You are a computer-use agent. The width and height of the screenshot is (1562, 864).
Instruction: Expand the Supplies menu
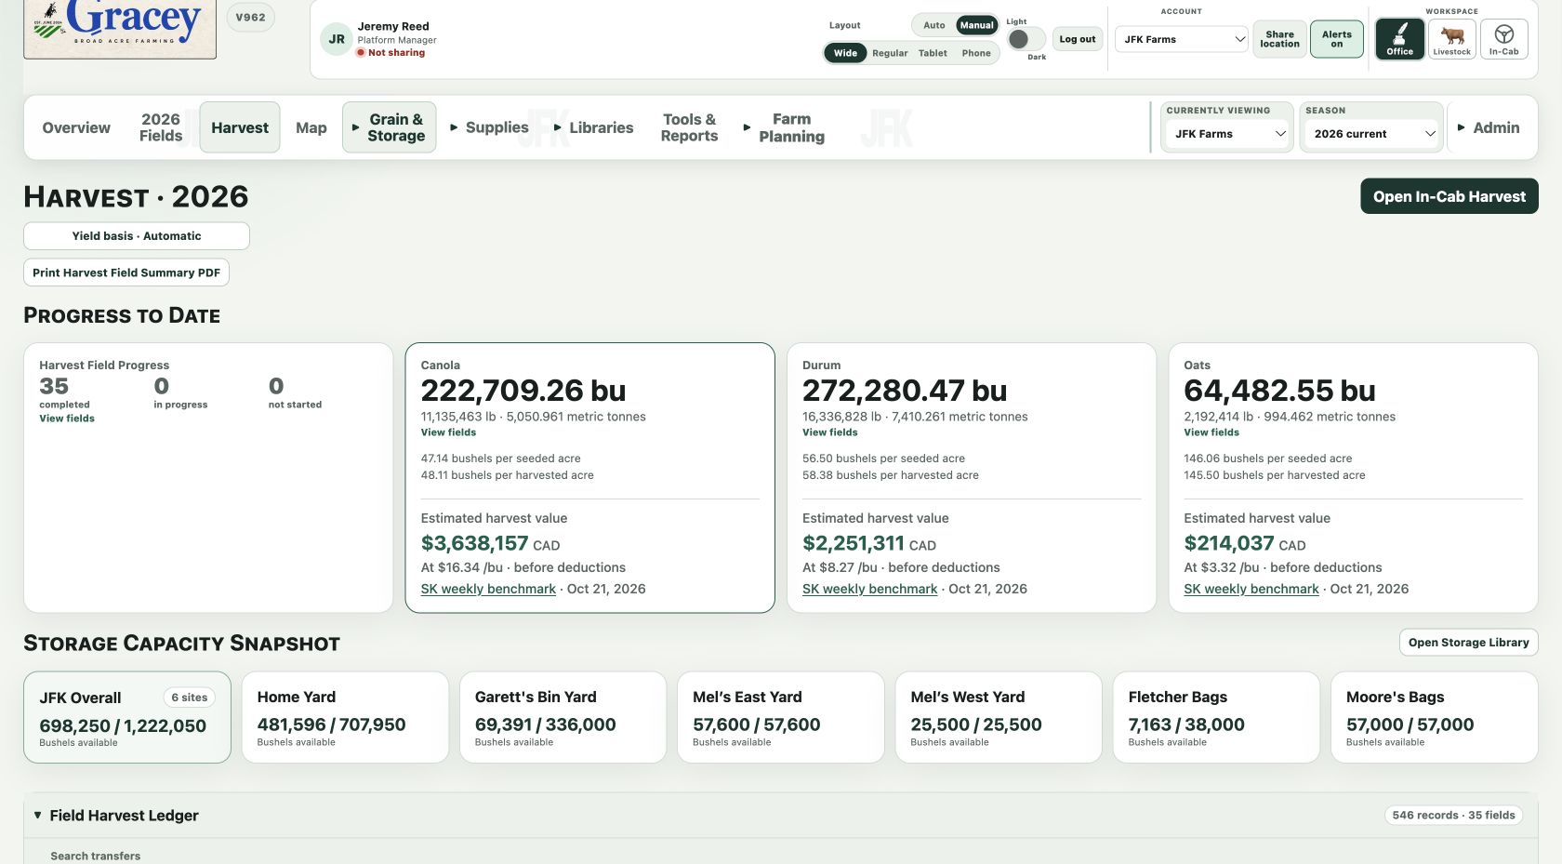[x=489, y=127]
